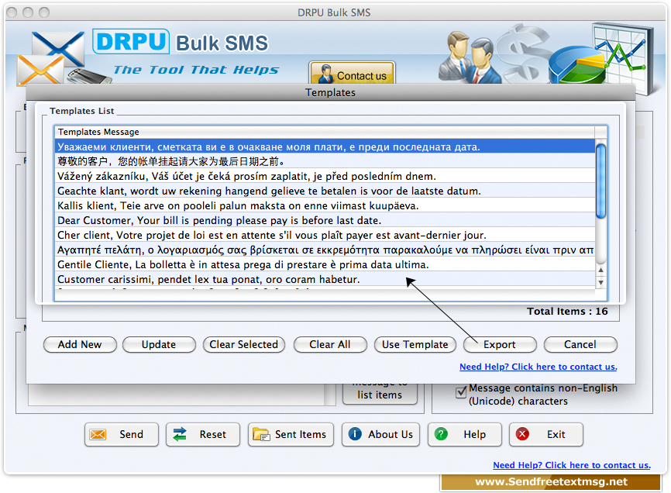Select the Bulgarian template row "Уважаеми клиенти"
This screenshot has height=493, width=671.
point(325,147)
